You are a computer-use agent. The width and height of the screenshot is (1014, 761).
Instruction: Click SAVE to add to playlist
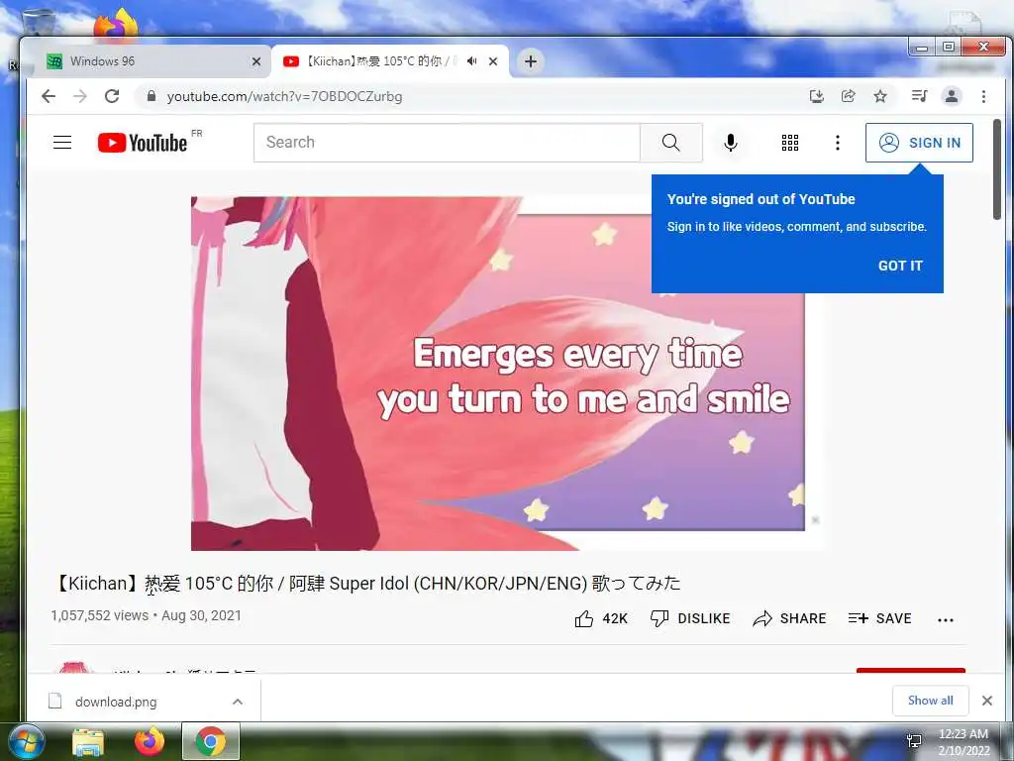(x=879, y=618)
